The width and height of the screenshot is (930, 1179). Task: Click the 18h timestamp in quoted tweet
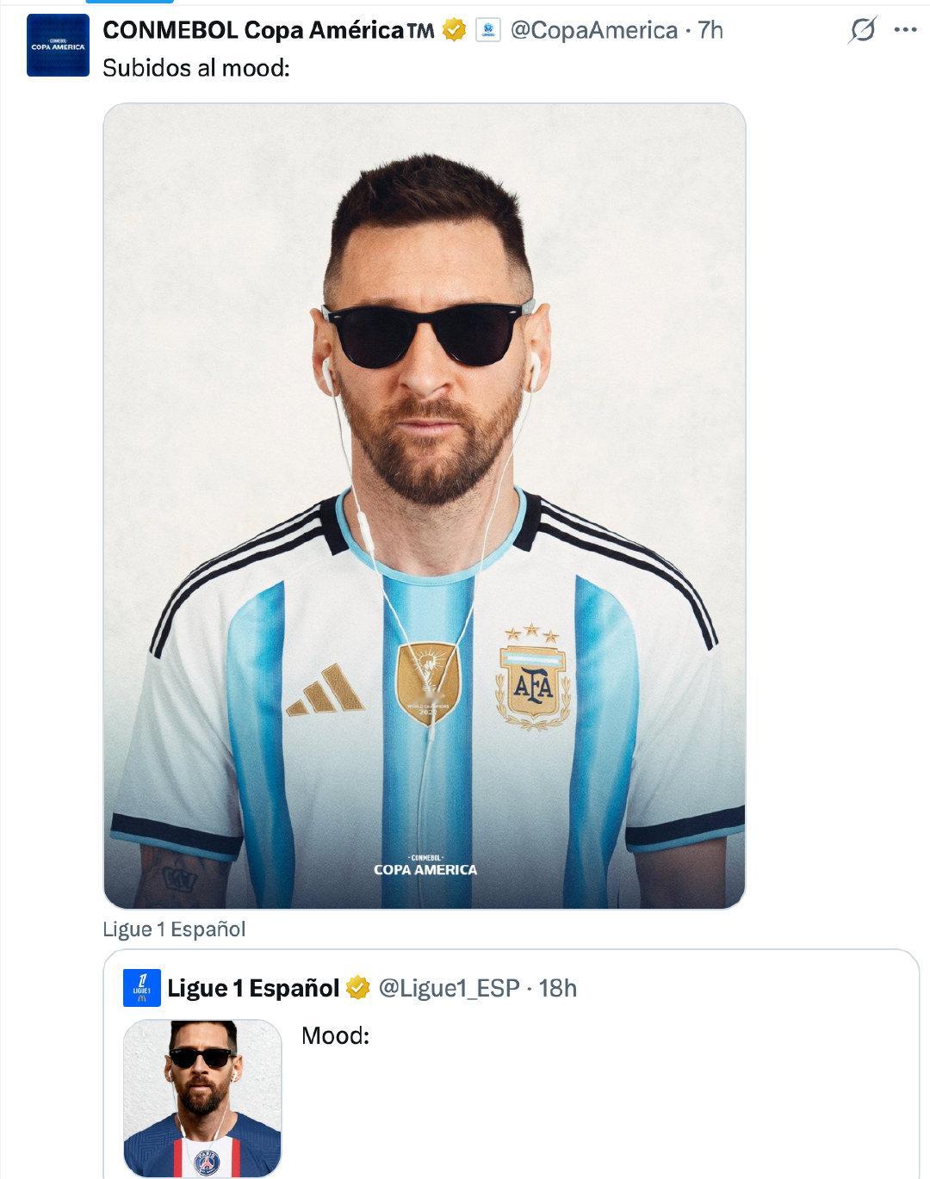coord(558,988)
